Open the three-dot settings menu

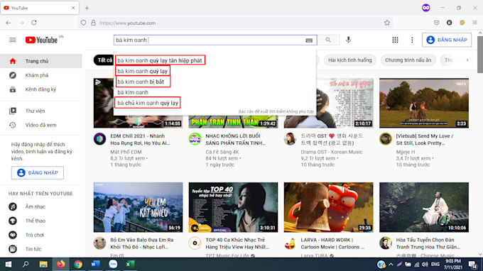coord(412,40)
